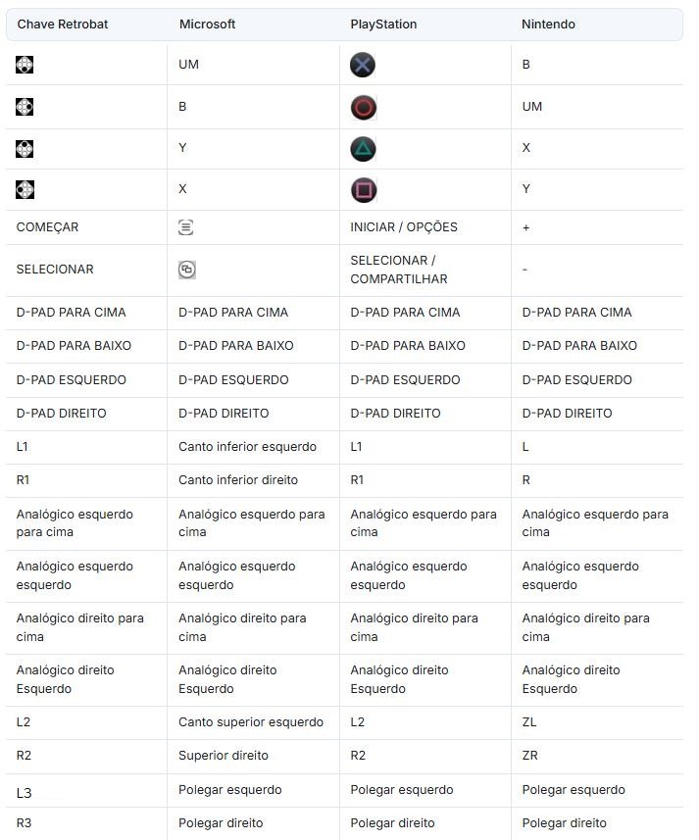Click the Microsoft view button icon
699x840 pixels.
click(186, 270)
